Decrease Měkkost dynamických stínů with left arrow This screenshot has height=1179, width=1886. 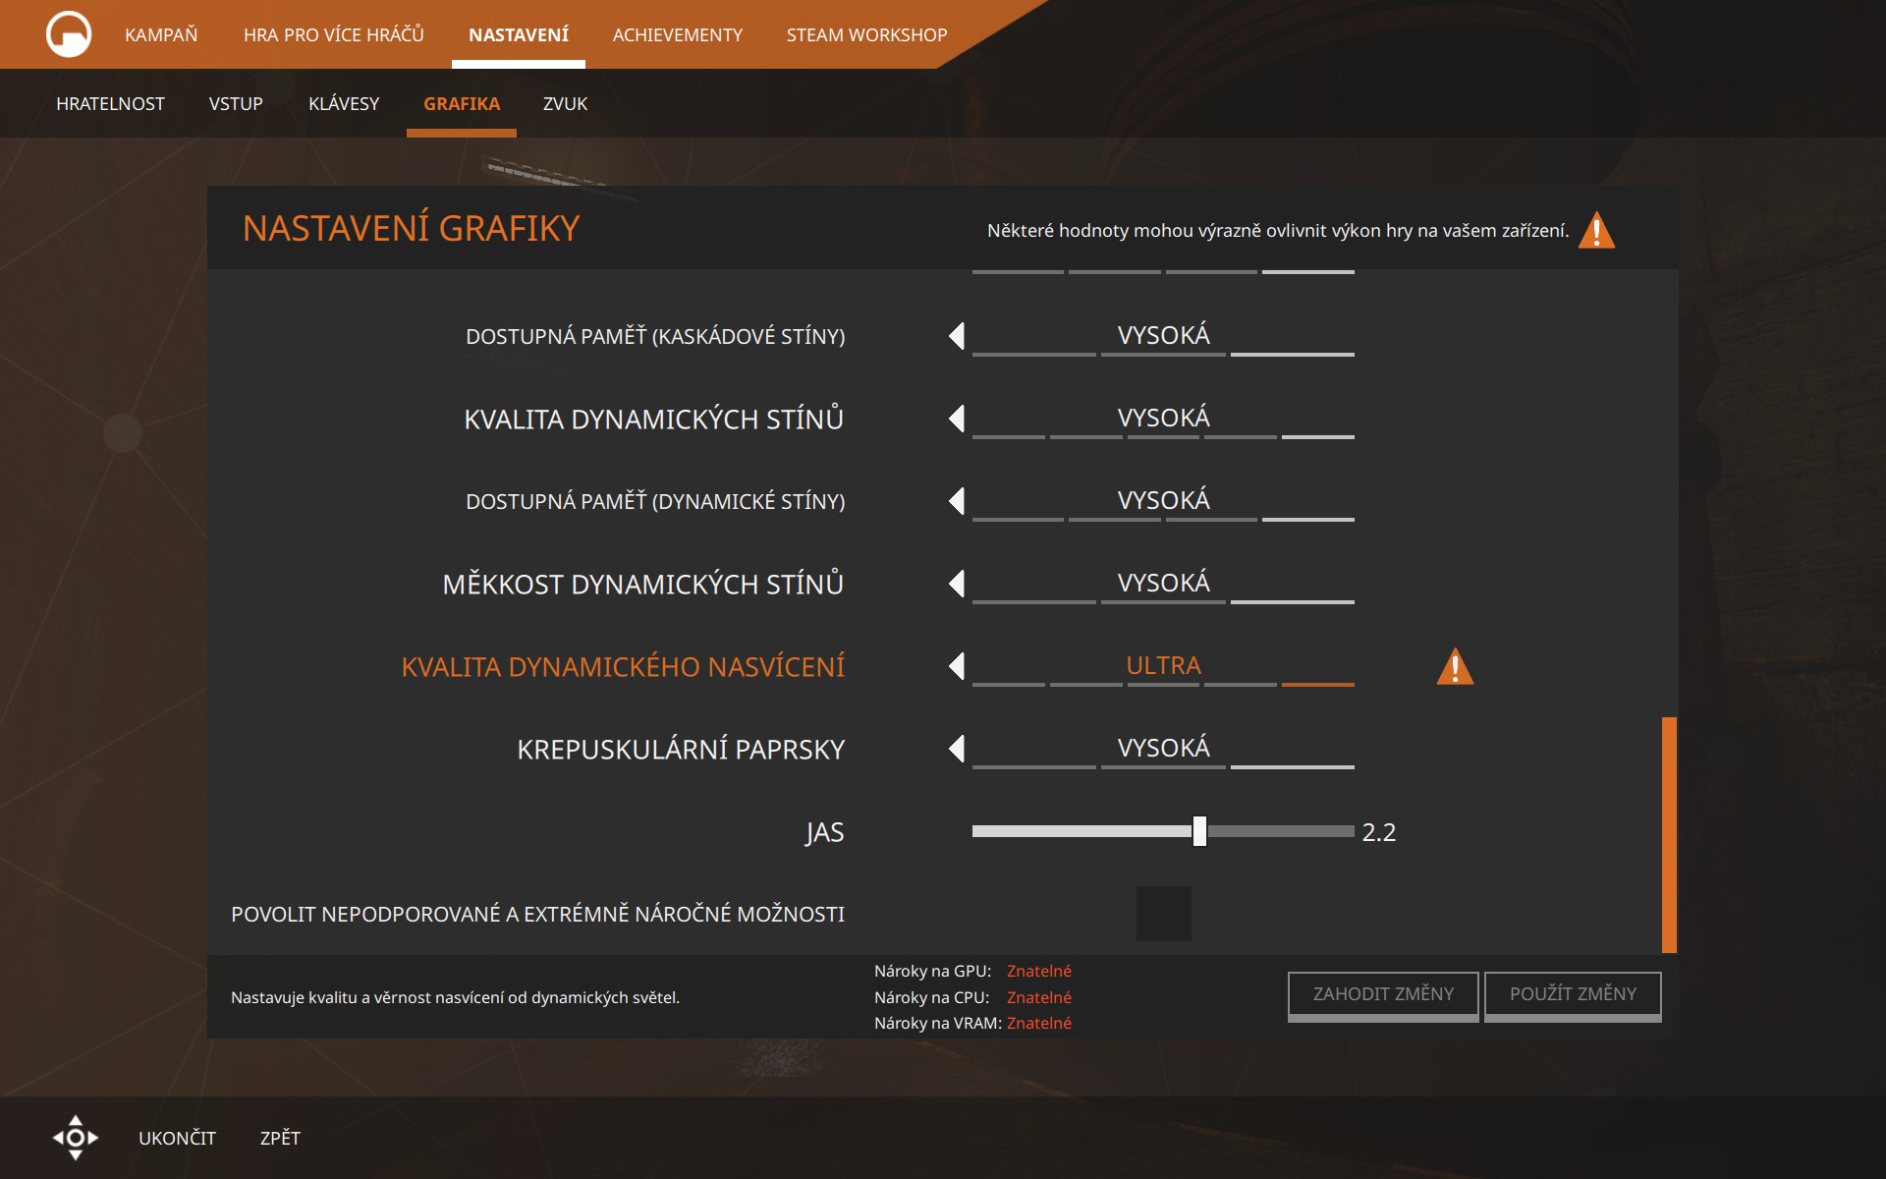point(957,584)
